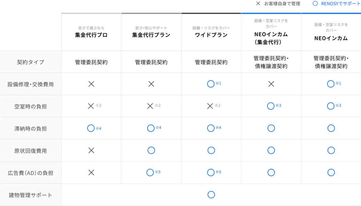Screen dimensions: 361x206
Task: Click the 契約タイプ row label
Action: click(30, 62)
